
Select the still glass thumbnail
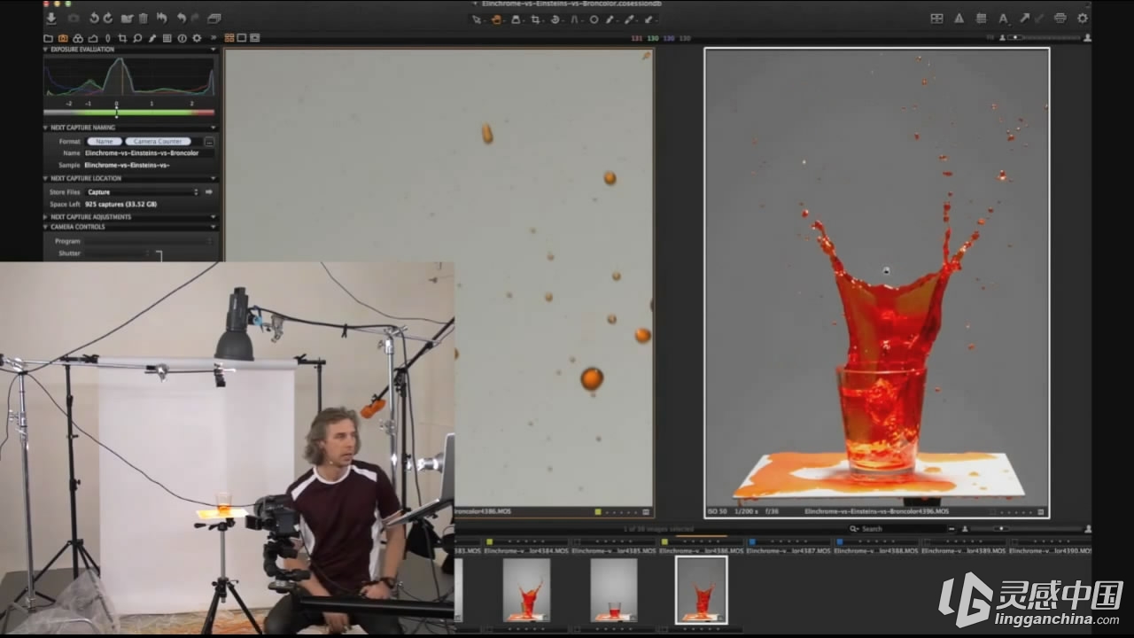[614, 589]
